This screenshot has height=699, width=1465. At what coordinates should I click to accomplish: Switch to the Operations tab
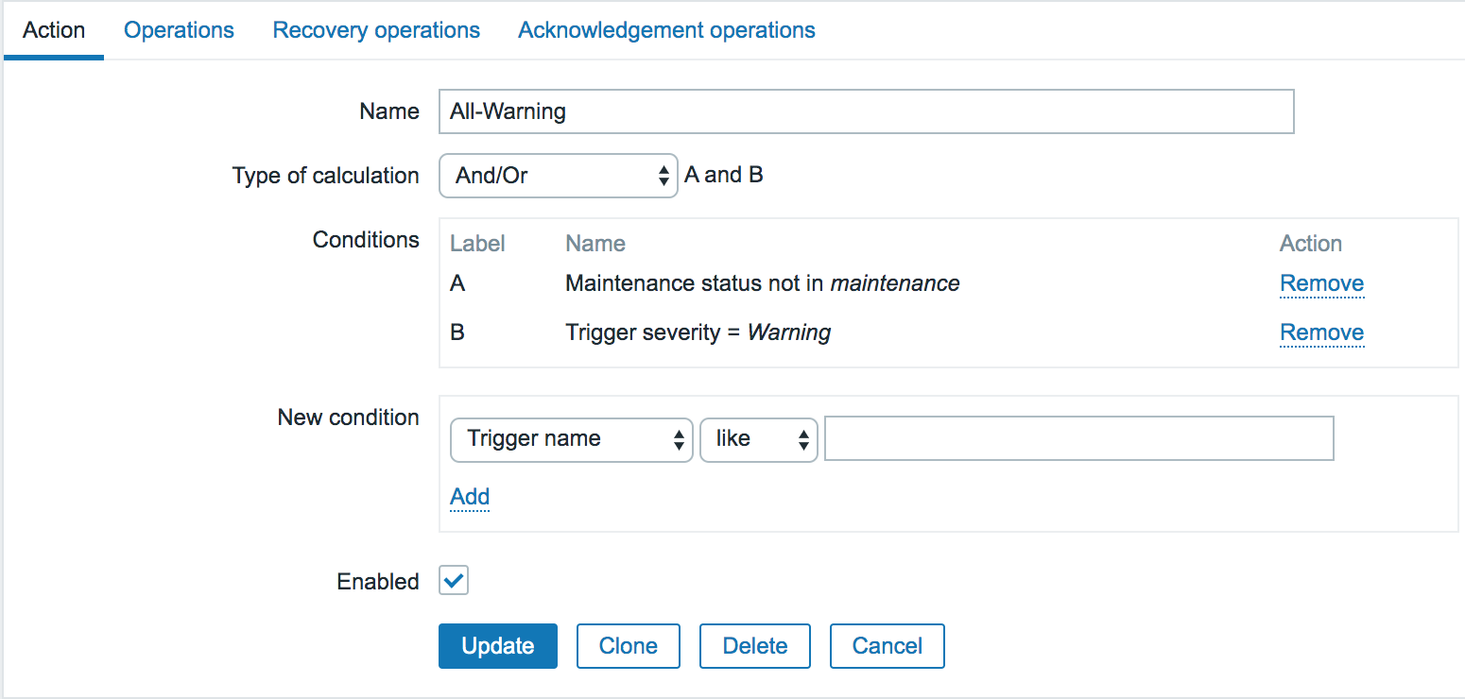(179, 30)
